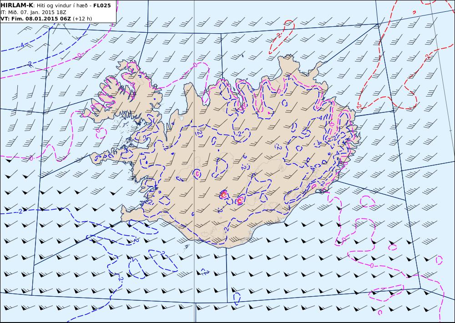Click the '(+12 h)' forecast offset text
This screenshot has width=455, height=323.
(82, 19)
